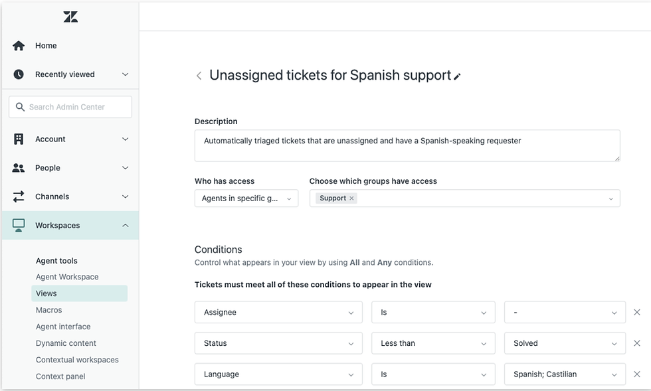Go to the Agent Workspace link

tap(66, 276)
